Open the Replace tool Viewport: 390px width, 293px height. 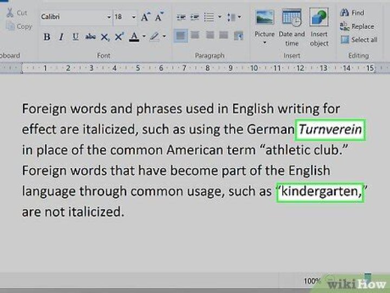(x=357, y=27)
